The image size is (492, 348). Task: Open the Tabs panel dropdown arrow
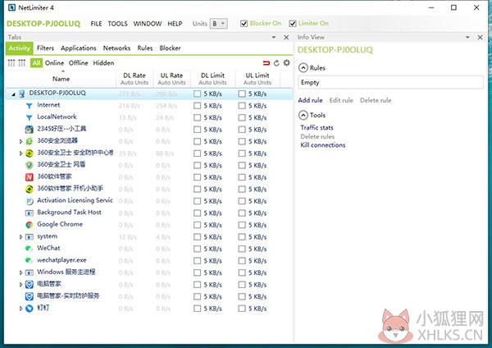[x=274, y=38]
